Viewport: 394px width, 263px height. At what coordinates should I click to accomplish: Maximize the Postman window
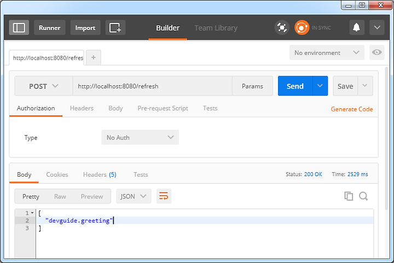(x=362, y=5)
